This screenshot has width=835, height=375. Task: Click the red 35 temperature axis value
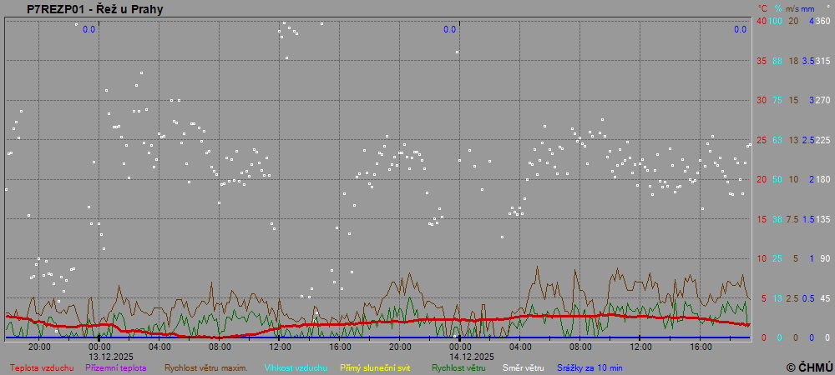pyautogui.click(x=761, y=61)
